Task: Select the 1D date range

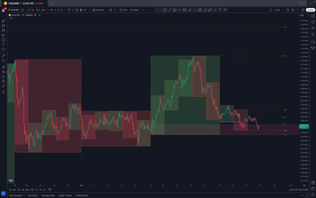Action: point(11,190)
